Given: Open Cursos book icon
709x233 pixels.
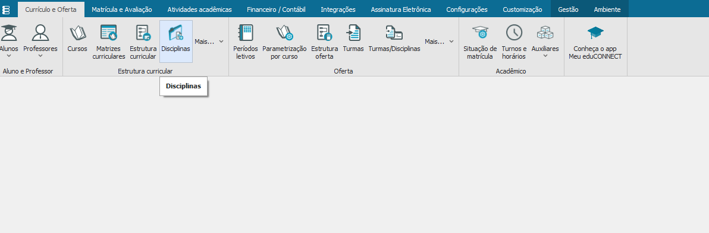Looking at the screenshot, I should 77,33.
